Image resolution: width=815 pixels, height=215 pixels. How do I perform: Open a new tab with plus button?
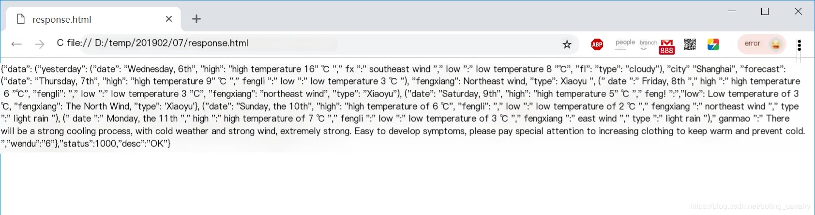pos(196,19)
